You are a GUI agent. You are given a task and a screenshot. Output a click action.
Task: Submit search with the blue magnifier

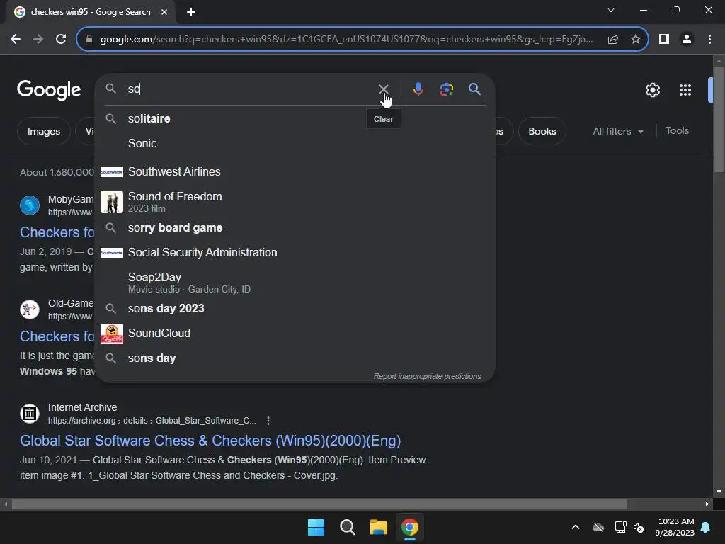click(x=474, y=89)
